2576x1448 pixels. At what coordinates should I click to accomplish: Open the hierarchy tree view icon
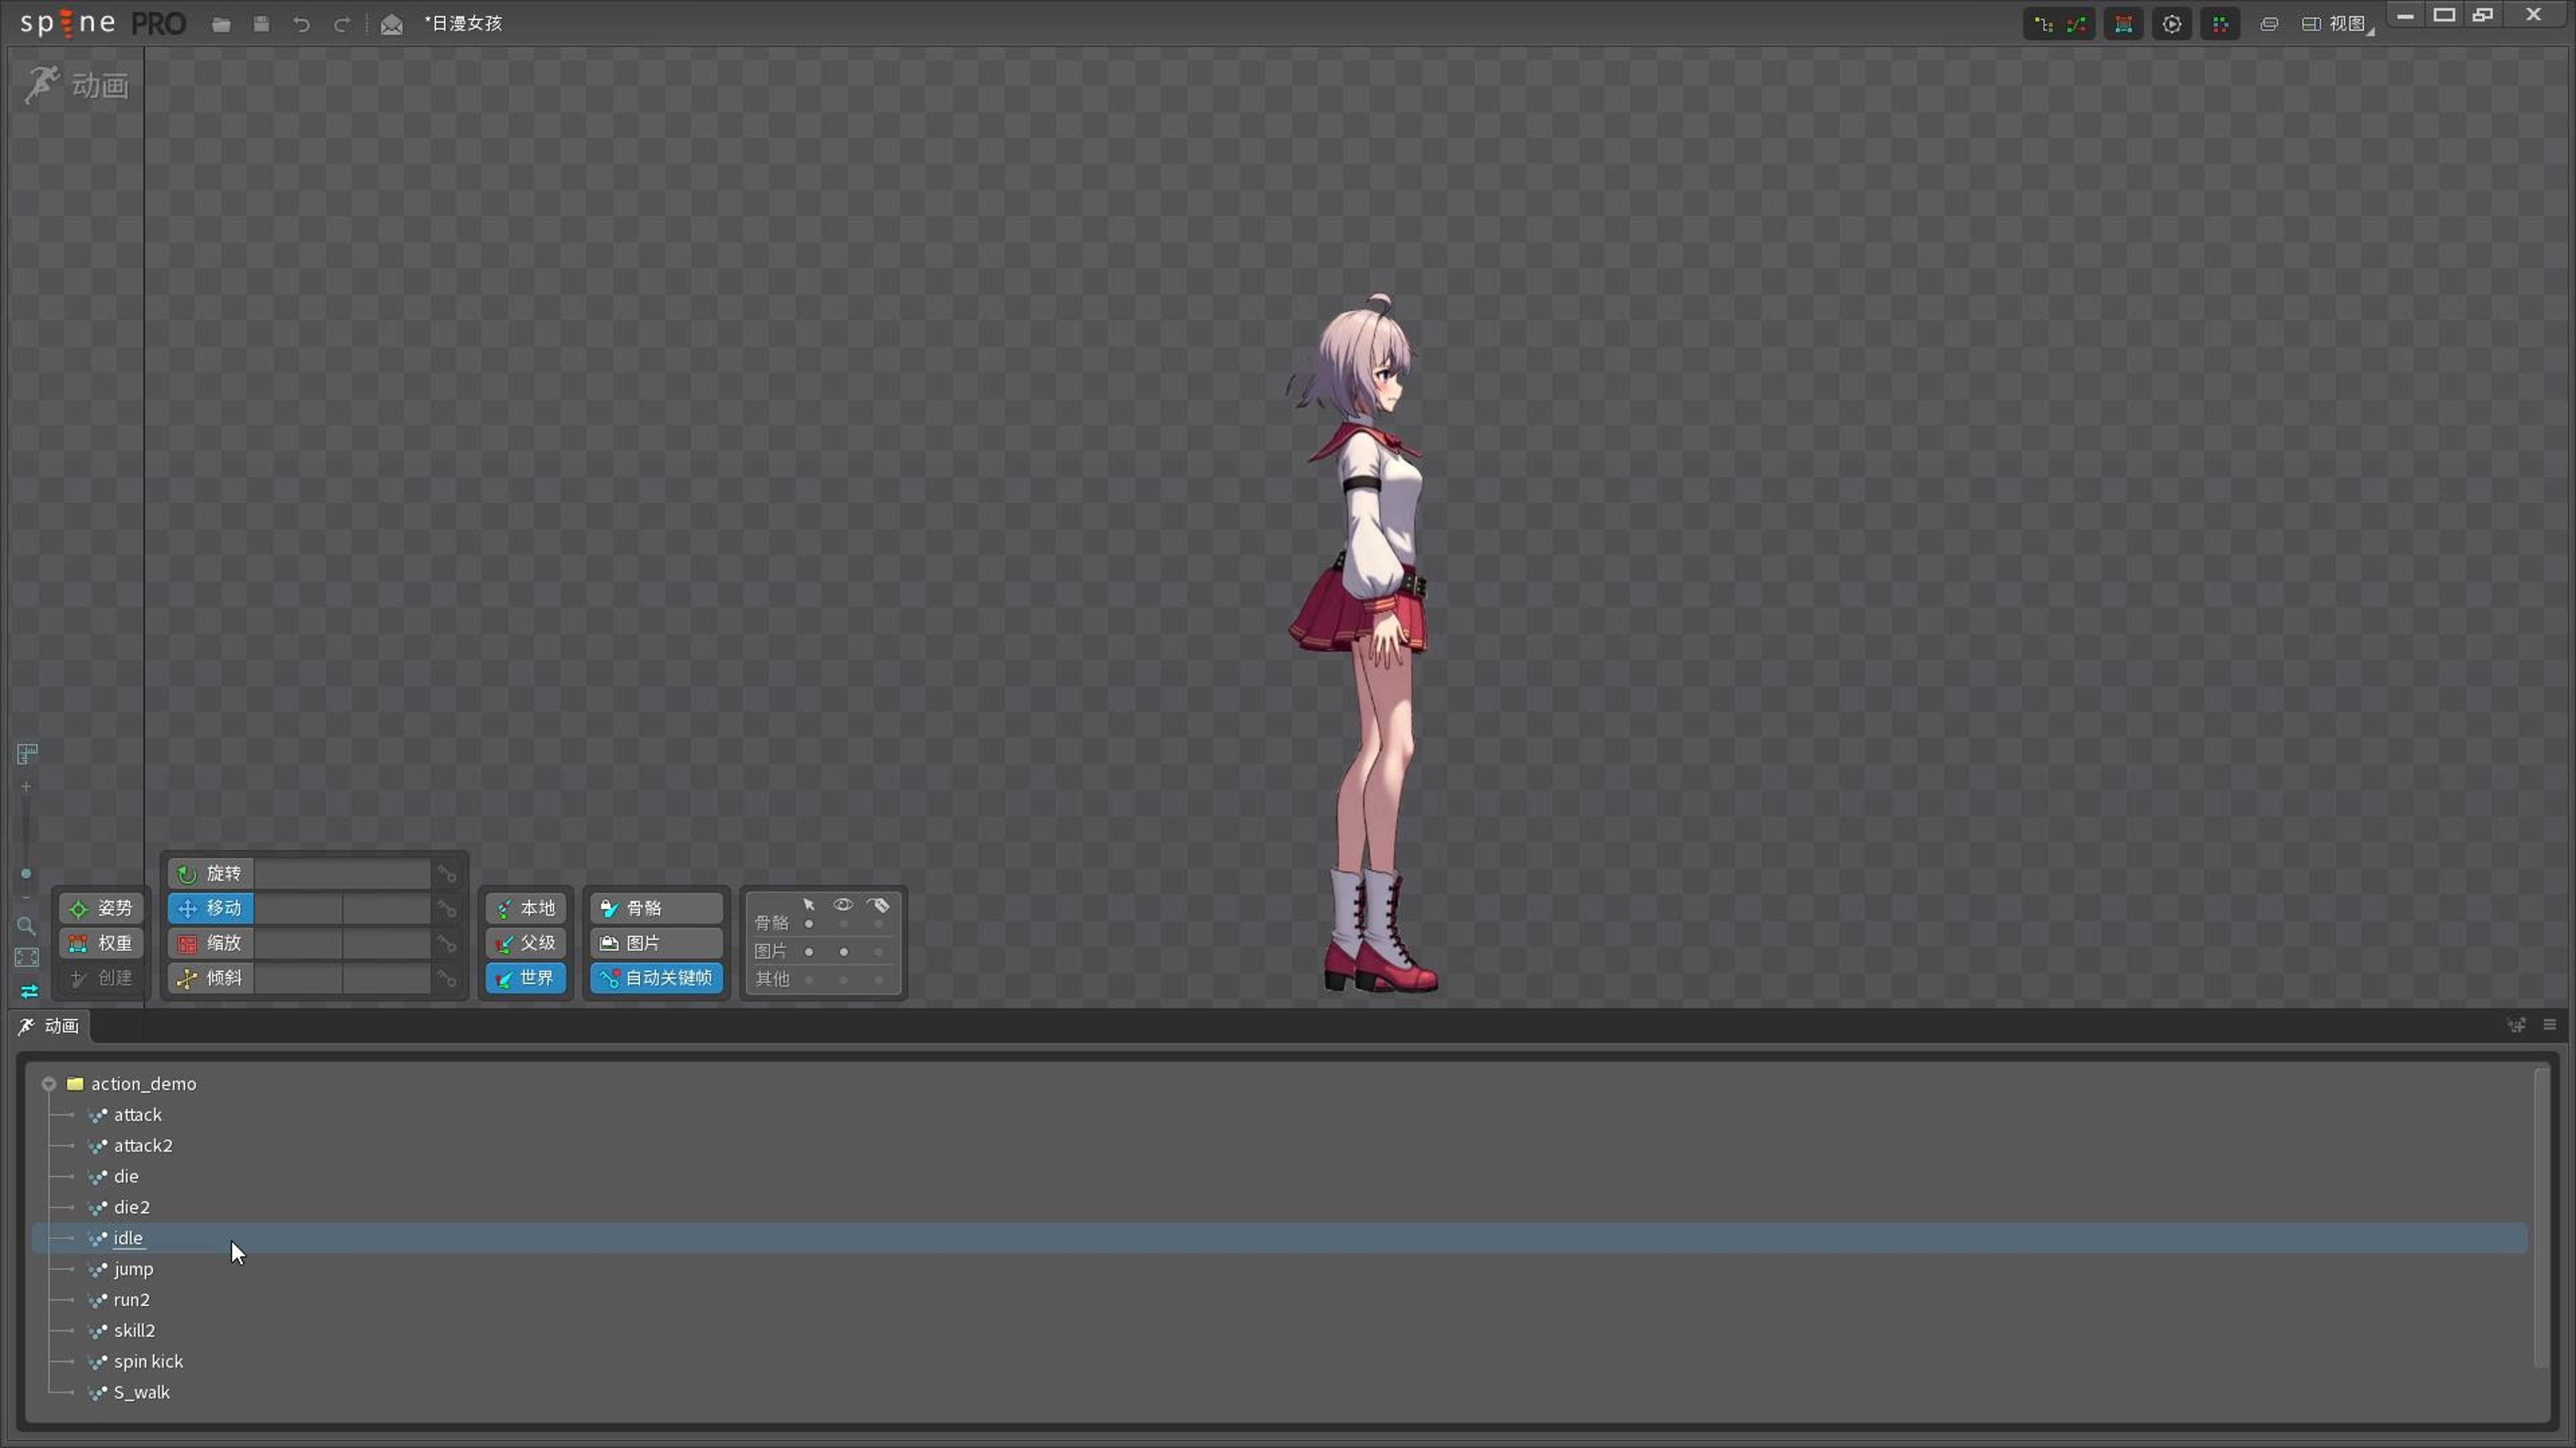(x=2043, y=24)
